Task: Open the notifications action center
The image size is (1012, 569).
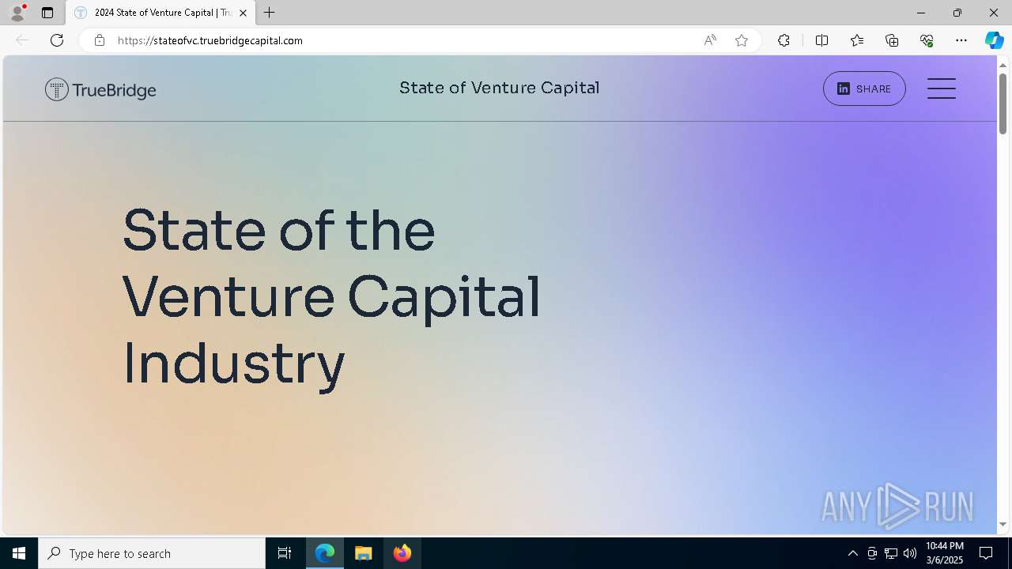Action: click(x=986, y=553)
